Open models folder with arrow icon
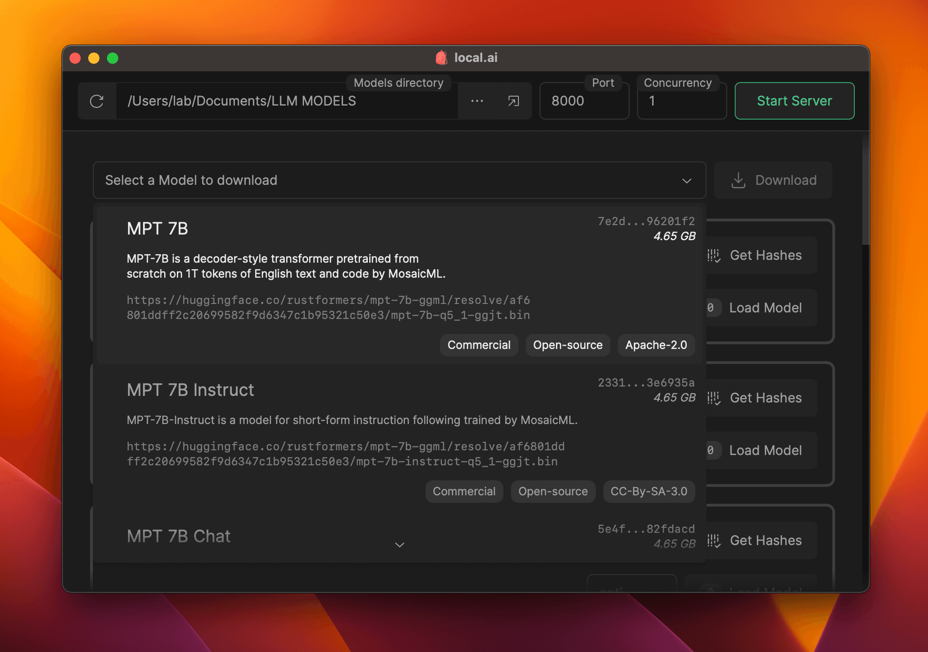This screenshot has width=928, height=652. click(514, 101)
